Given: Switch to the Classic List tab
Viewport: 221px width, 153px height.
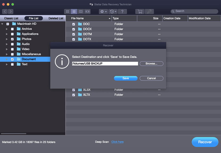Looking at the screenshot, I should 11,18.
